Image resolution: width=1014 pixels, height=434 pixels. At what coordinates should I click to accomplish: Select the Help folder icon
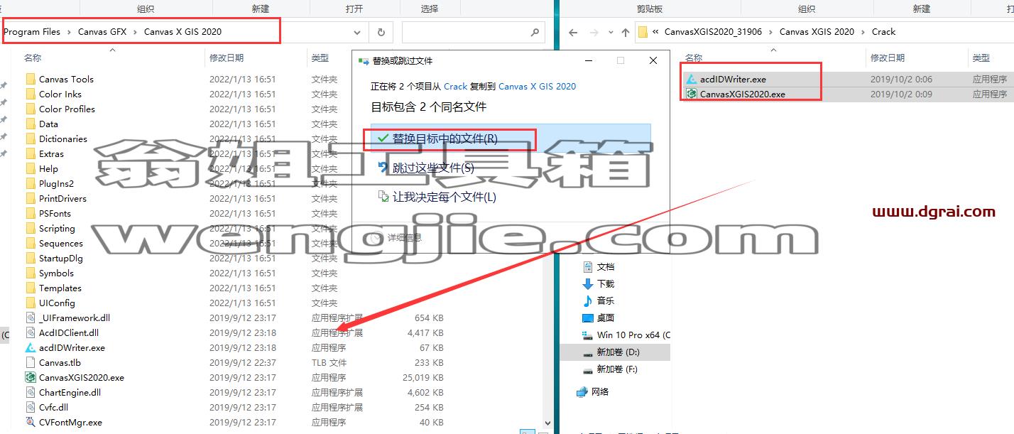tap(31, 168)
